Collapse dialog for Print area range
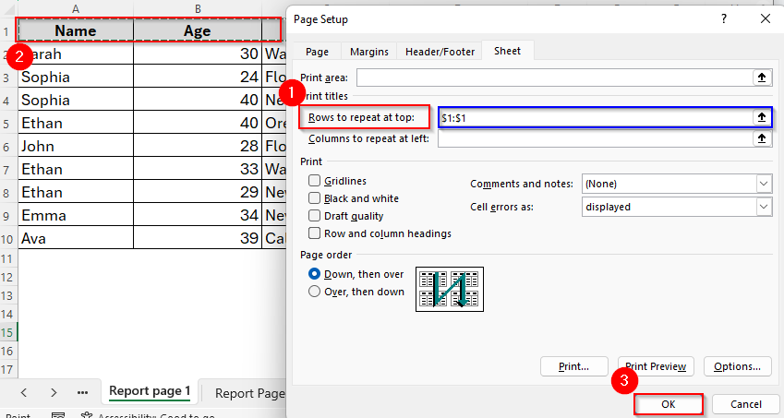Image resolution: width=784 pixels, height=418 pixels. tap(762, 78)
